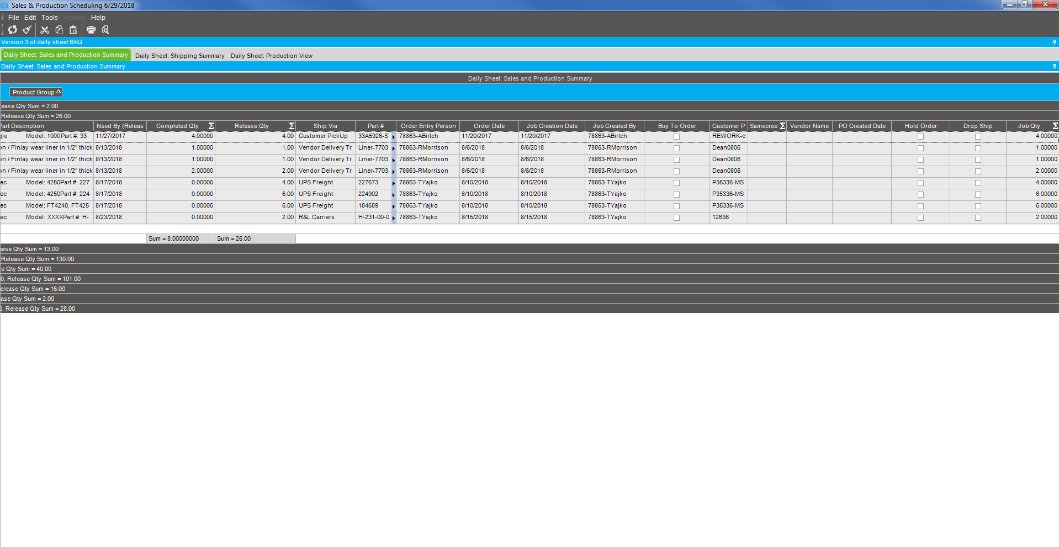Click the arrow marker beside Part # 224902
1059x547 pixels.
394,194
